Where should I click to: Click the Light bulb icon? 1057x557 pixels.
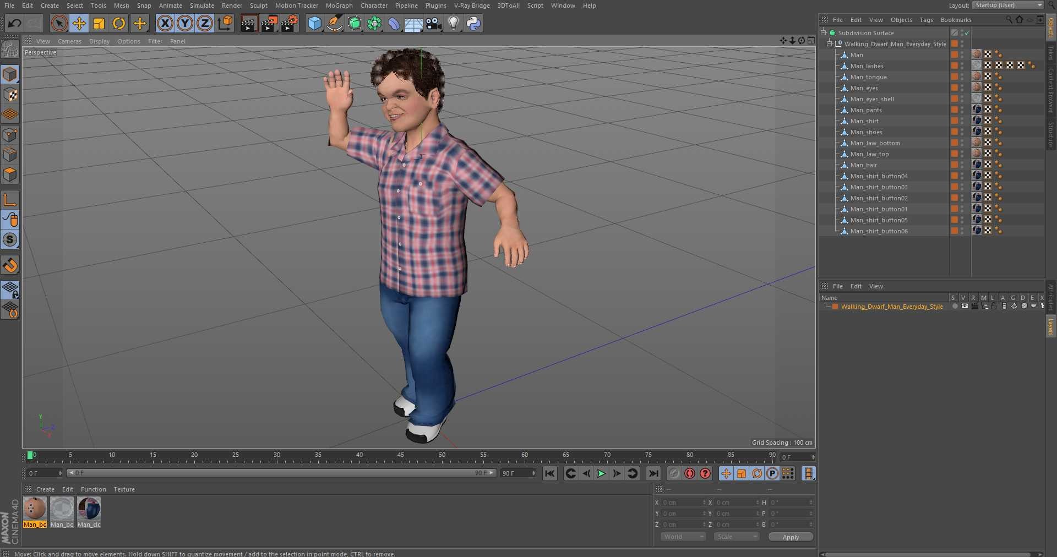pos(454,23)
